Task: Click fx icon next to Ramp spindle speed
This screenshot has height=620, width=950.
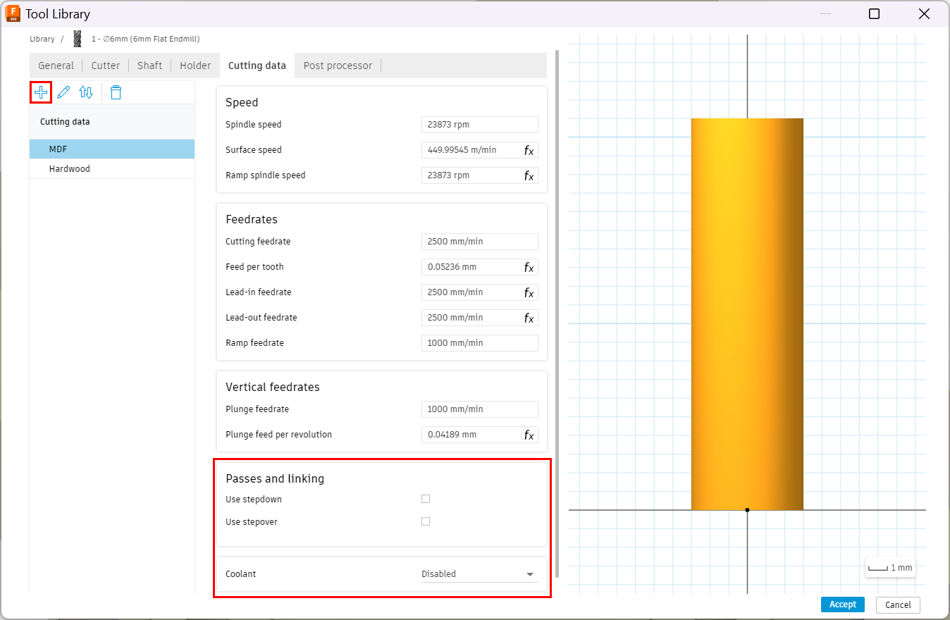Action: coord(529,175)
